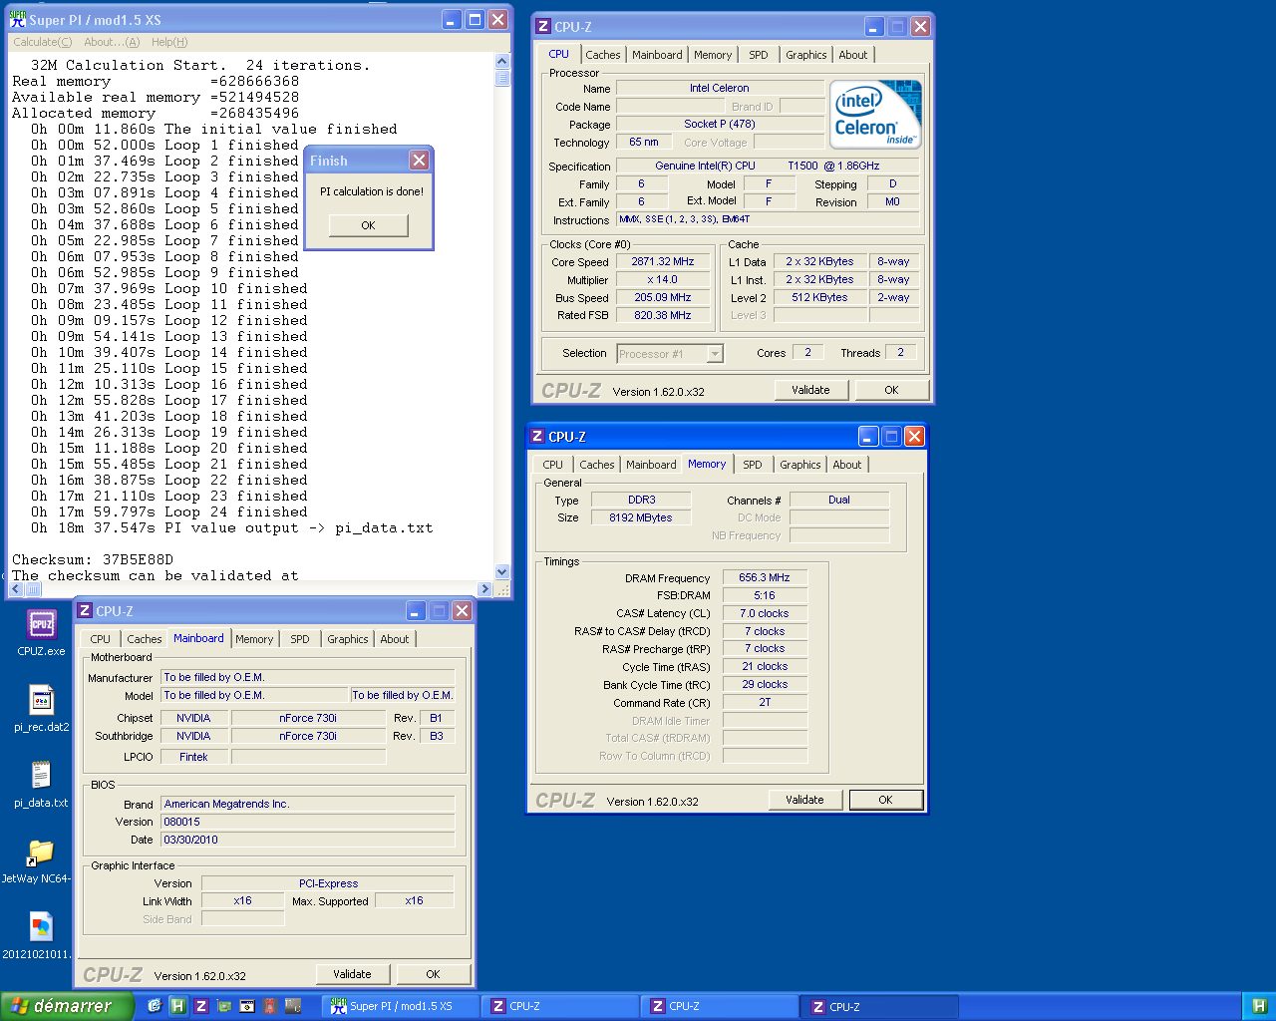This screenshot has width=1276, height=1021.
Task: Open the Calculate menu in Super PI
Action: tap(43, 42)
